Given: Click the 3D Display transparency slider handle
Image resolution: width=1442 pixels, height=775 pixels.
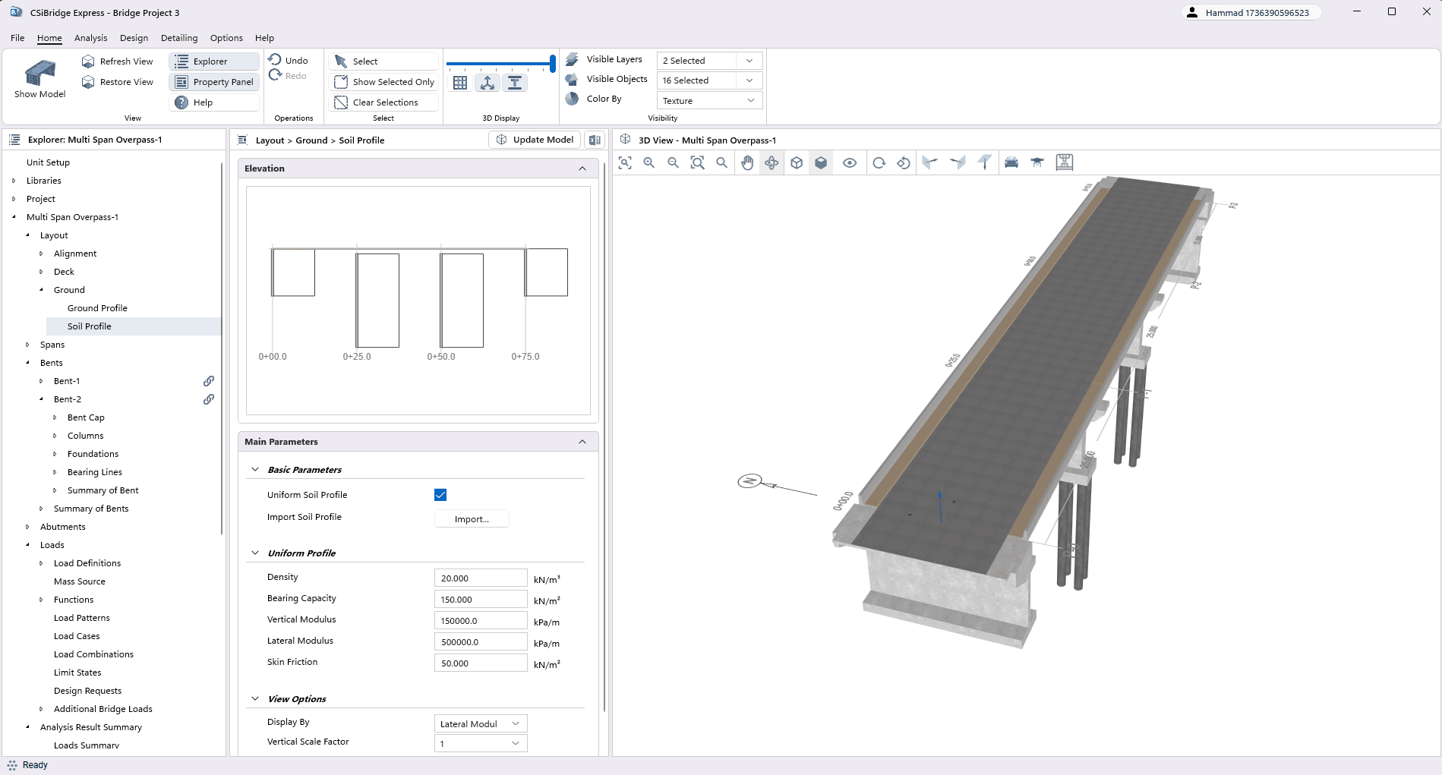Looking at the screenshot, I should (552, 63).
